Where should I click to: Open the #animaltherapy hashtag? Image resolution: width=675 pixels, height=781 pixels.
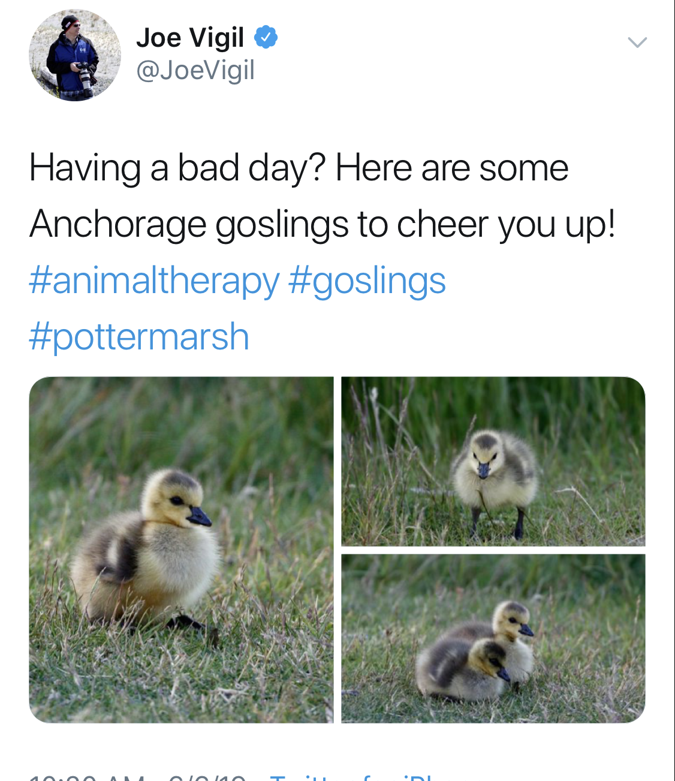(154, 281)
